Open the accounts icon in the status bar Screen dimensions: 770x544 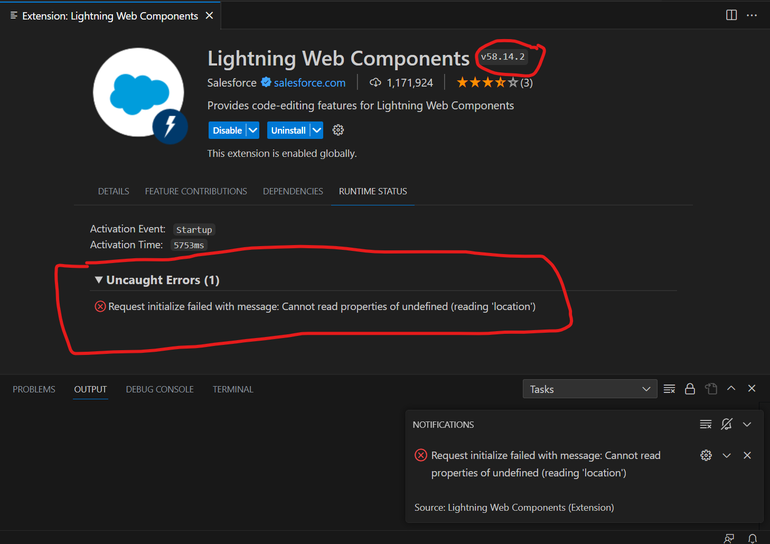729,538
